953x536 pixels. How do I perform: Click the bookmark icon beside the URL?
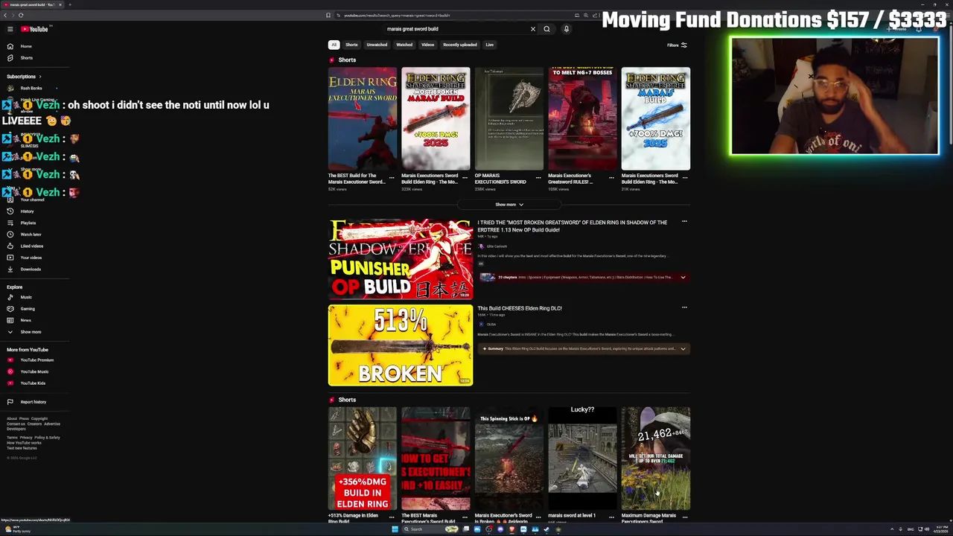328,15
